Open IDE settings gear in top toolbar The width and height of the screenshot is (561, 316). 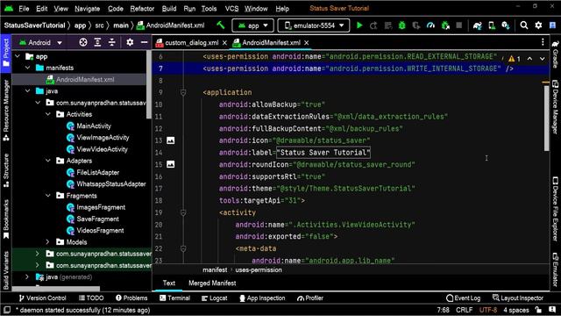click(538, 25)
